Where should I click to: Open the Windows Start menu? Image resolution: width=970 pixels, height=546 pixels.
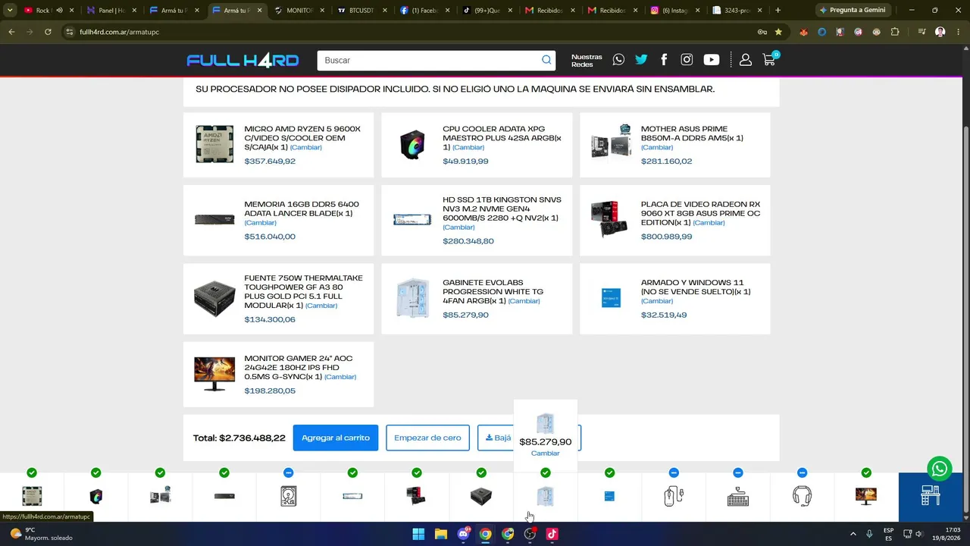coord(418,534)
